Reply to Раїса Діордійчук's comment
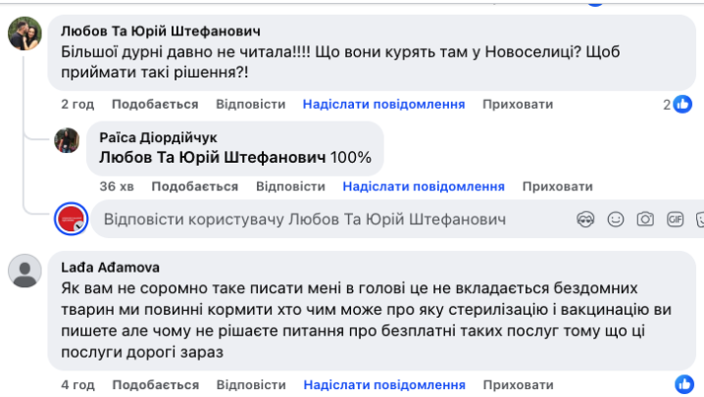The height and width of the screenshot is (397, 704). point(290,186)
